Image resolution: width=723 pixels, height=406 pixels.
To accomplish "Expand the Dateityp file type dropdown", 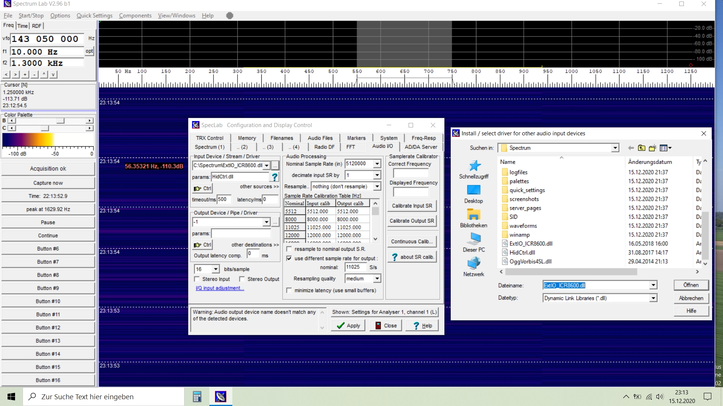I will (653, 298).
